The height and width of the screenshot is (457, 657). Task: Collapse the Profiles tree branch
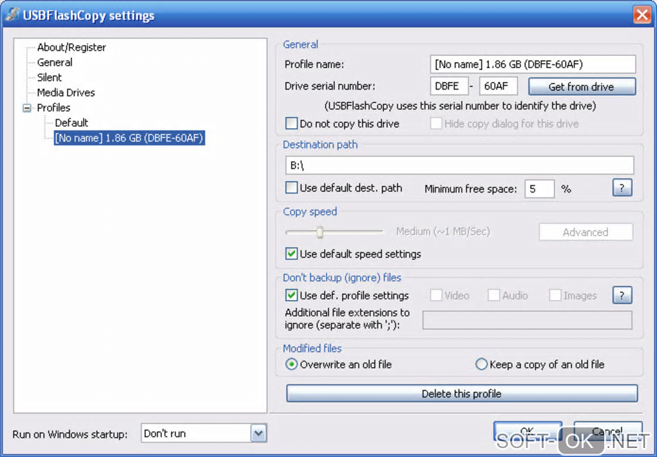(x=27, y=108)
